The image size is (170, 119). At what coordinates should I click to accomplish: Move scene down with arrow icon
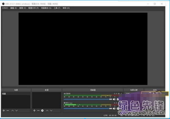tap(17, 110)
